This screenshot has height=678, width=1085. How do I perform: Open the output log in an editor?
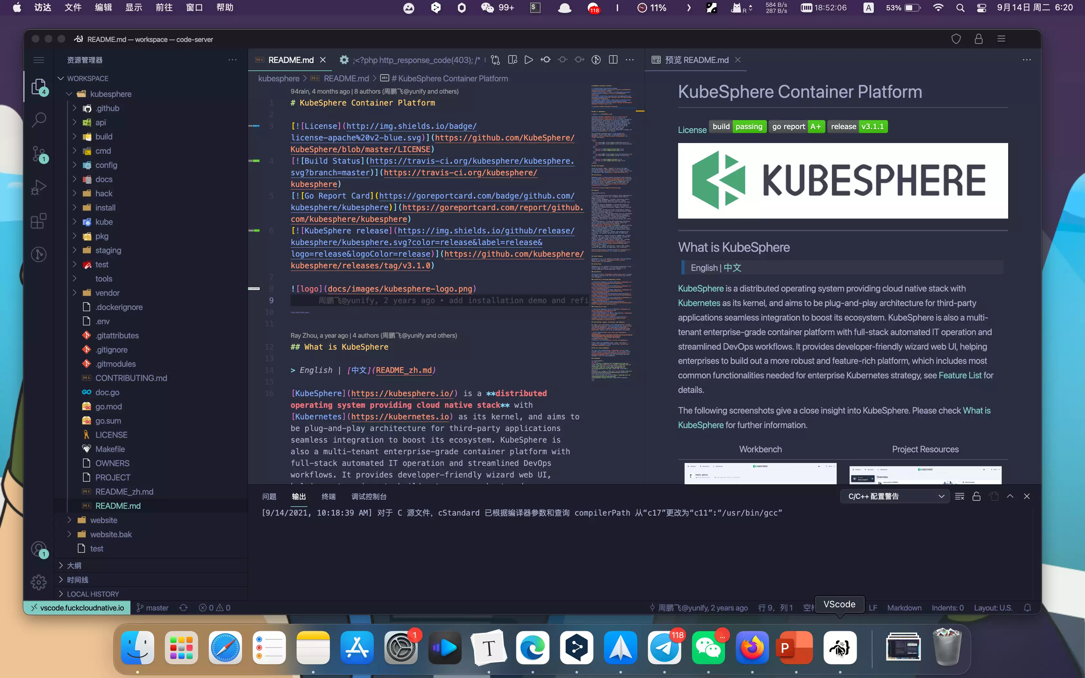994,497
